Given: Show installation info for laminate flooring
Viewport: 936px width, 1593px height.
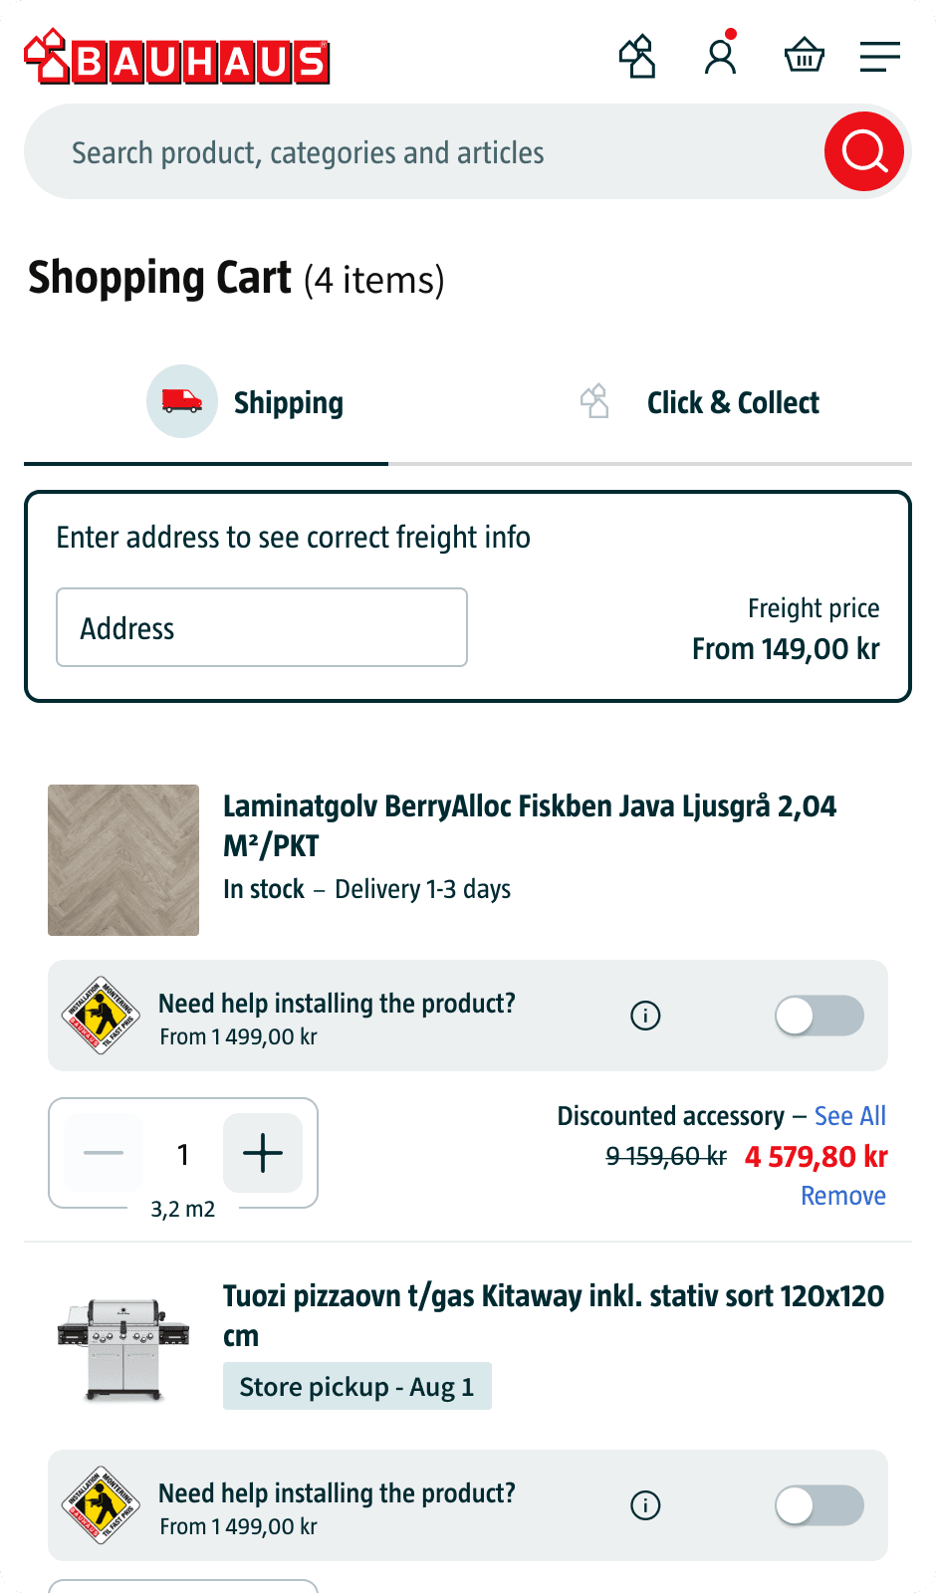Looking at the screenshot, I should 645,1016.
